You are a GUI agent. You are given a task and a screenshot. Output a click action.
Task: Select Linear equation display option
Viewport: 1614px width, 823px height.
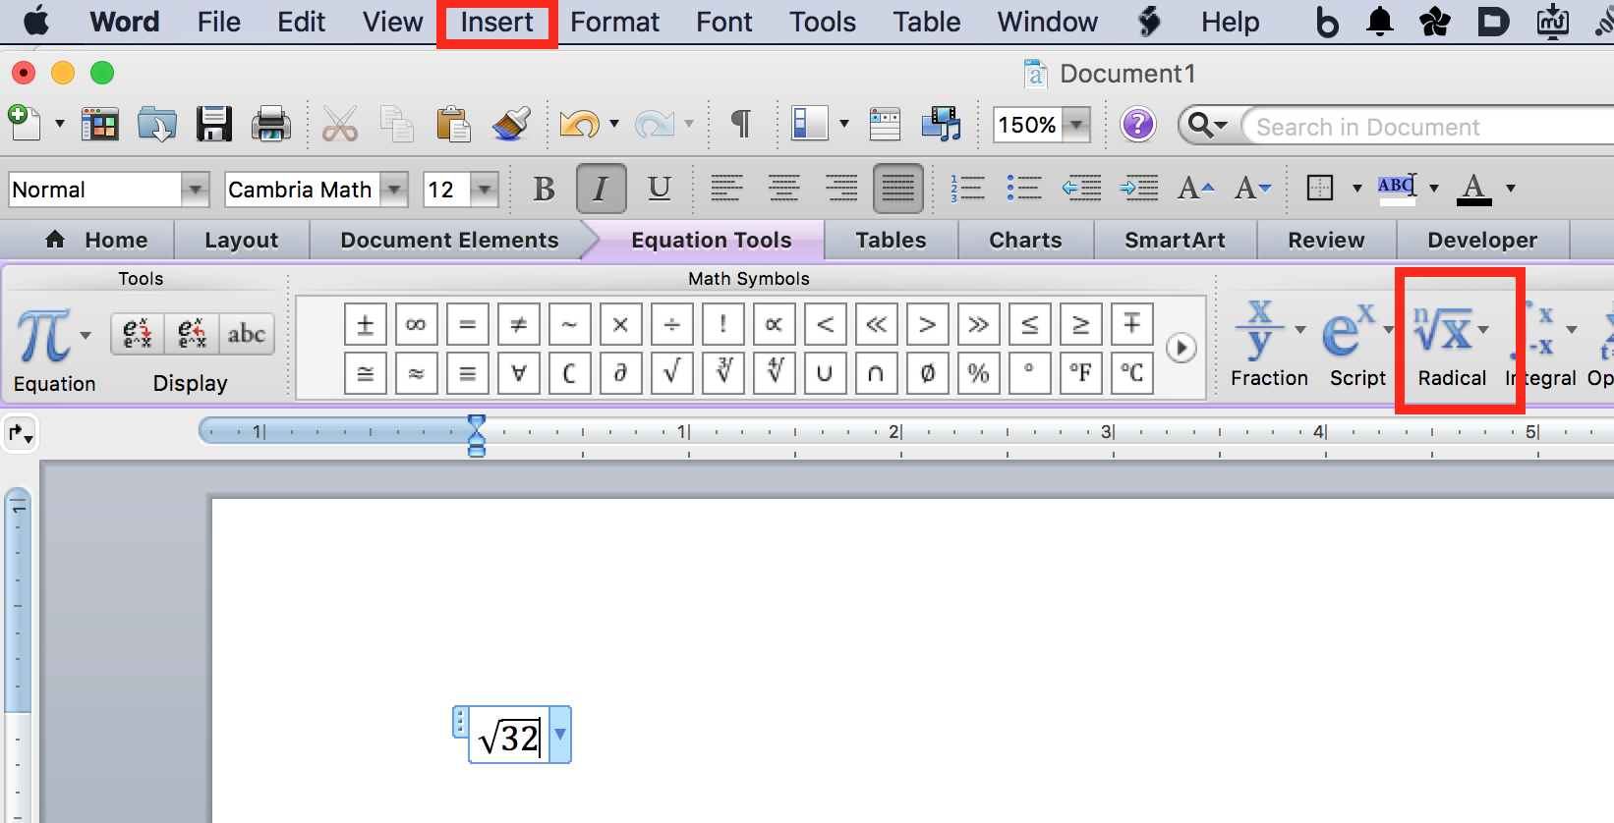coord(192,334)
